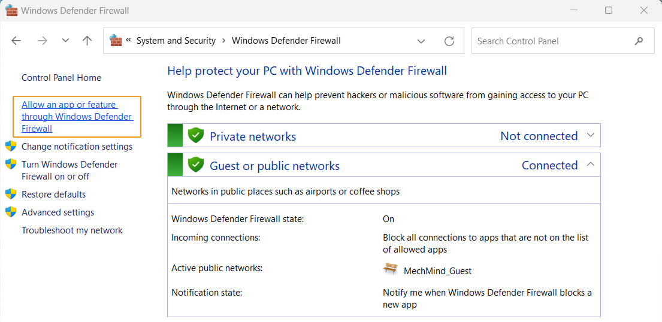Select the Windows Defender Firewall breadcrumb

tap(286, 41)
